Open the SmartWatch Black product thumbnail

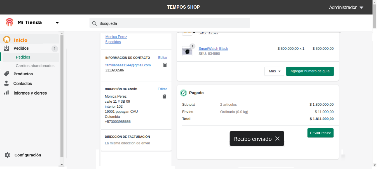[187, 51]
